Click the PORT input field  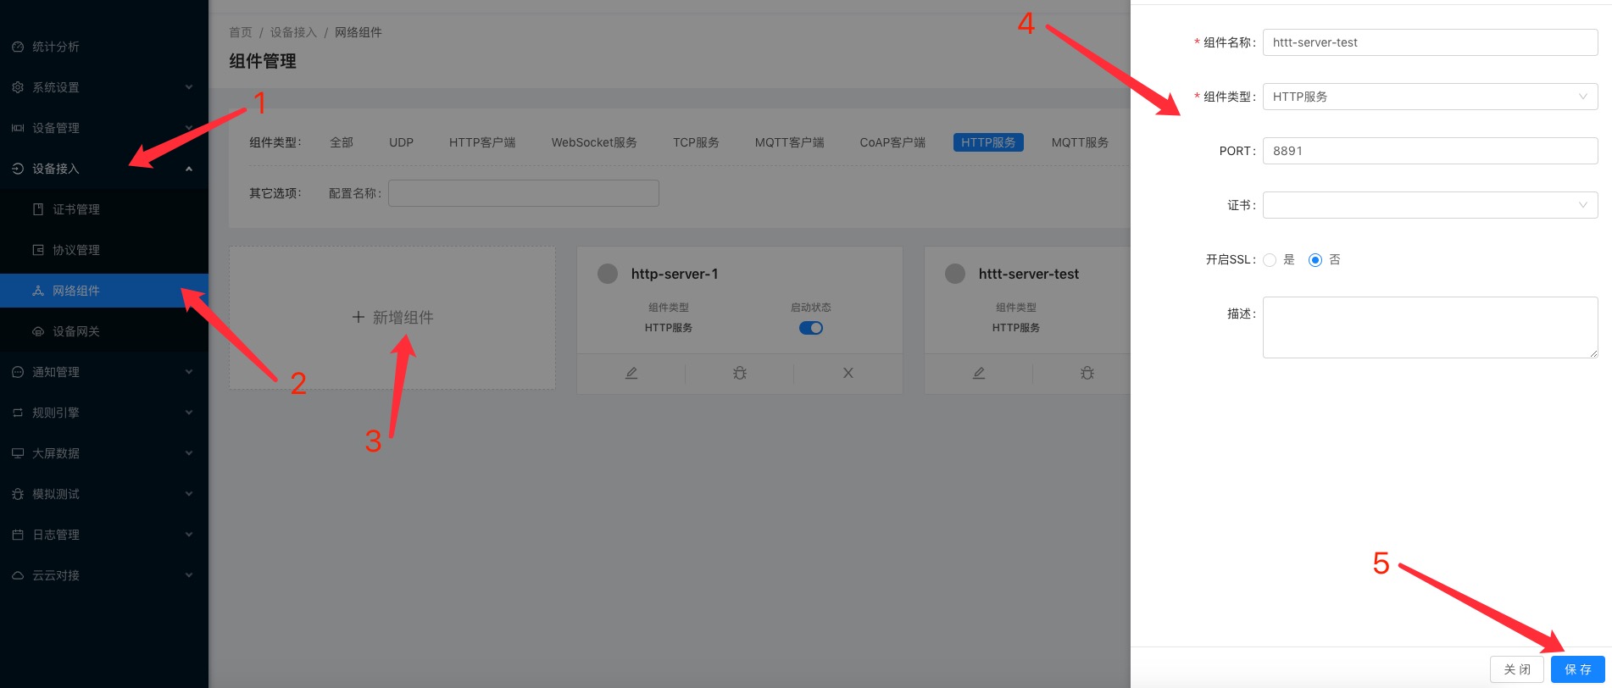1430,151
